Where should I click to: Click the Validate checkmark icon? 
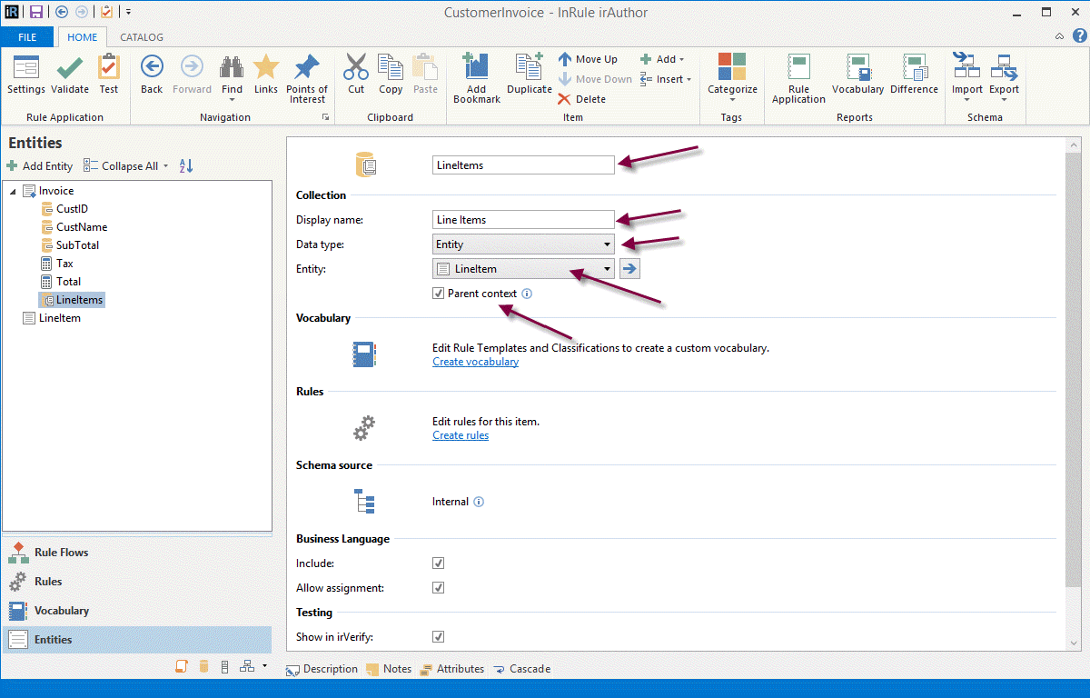tap(70, 70)
